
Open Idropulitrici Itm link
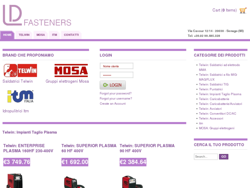(x=15, y=111)
